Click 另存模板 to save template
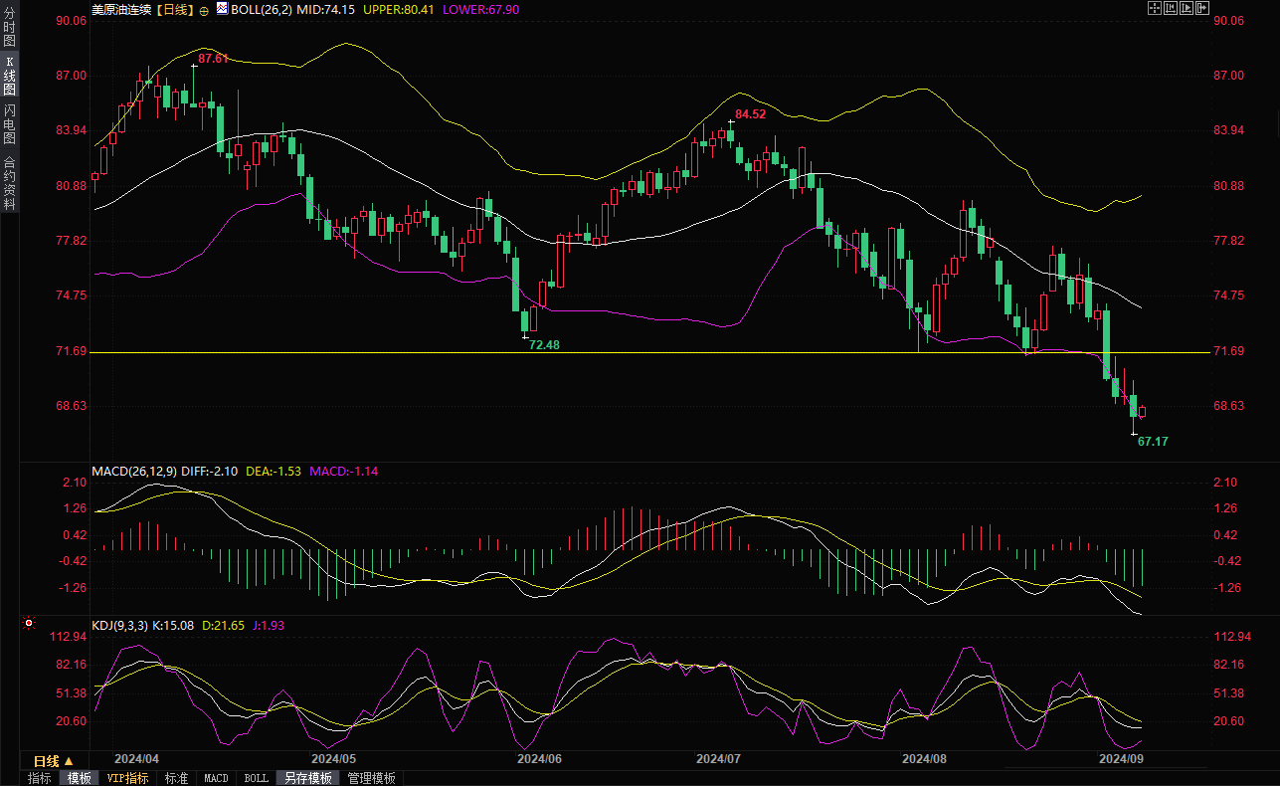 coord(307,778)
